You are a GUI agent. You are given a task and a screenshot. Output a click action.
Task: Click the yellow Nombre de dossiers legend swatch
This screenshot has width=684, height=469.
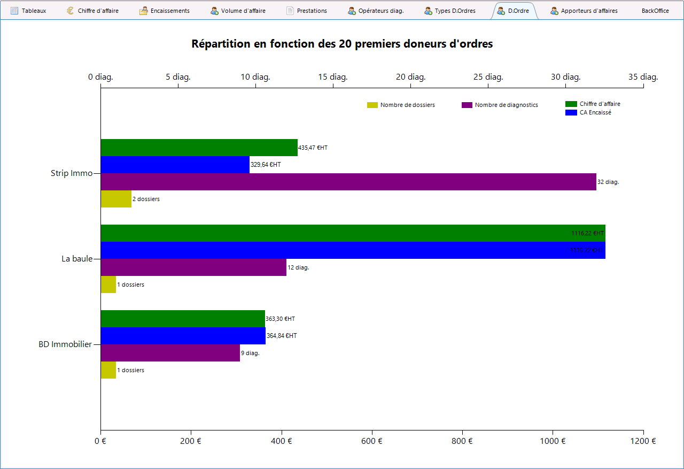pyautogui.click(x=372, y=105)
